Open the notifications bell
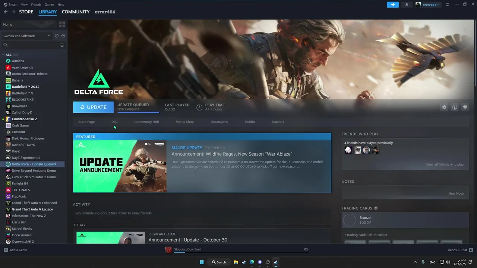Screen dimensions: 477x268 [x=407, y=4]
